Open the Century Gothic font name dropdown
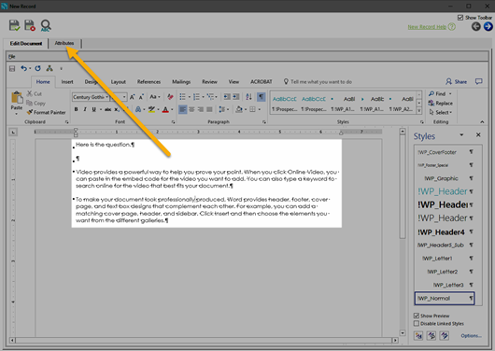 (x=107, y=97)
